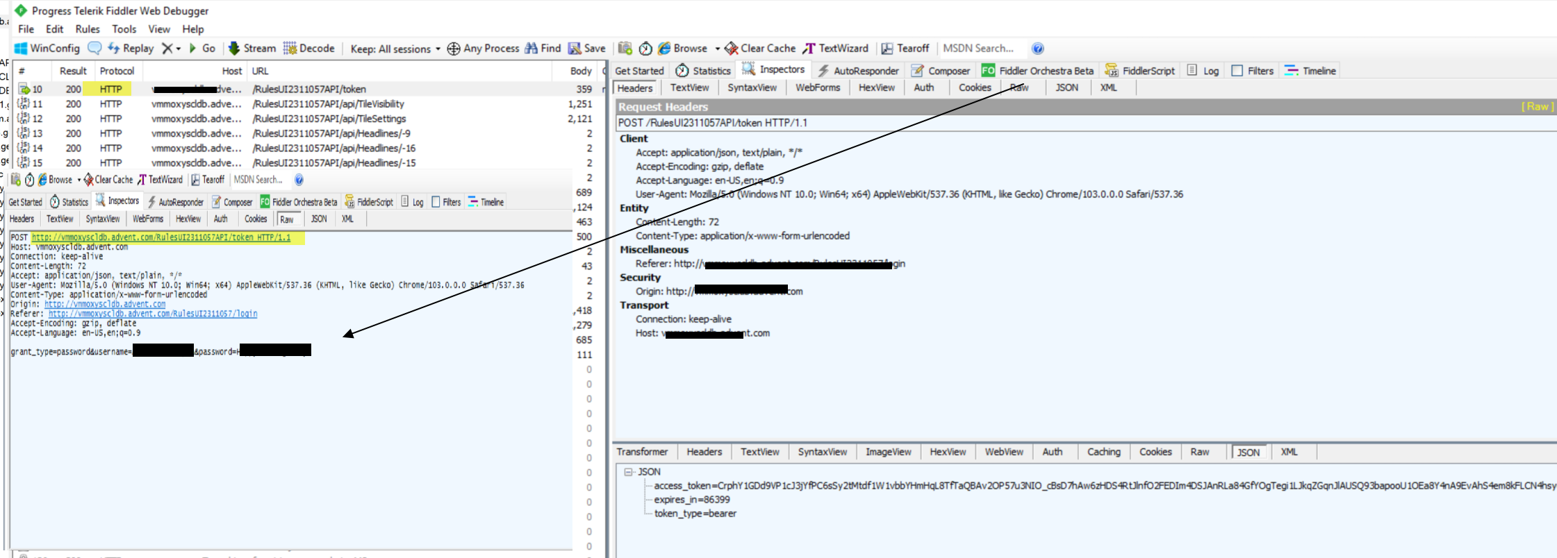
Task: Click the [Raw] link in Request Headers bar
Action: click(x=1538, y=106)
